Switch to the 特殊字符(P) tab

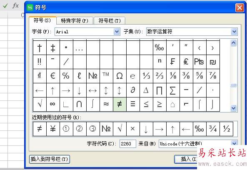coord(75,21)
